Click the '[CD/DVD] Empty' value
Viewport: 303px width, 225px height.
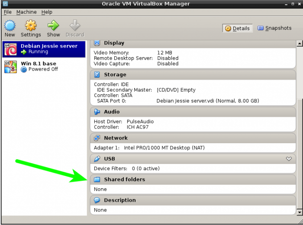click(x=176, y=90)
